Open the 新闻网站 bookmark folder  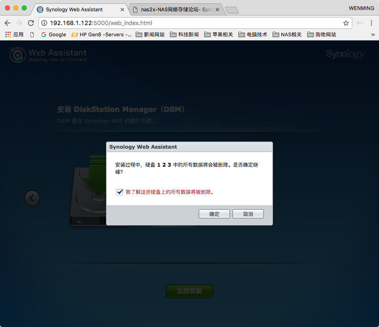(x=150, y=35)
